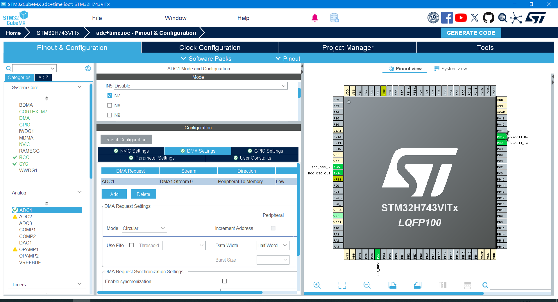Switch to NVIC Settings tab
The height and width of the screenshot is (302, 558).
tap(131, 151)
